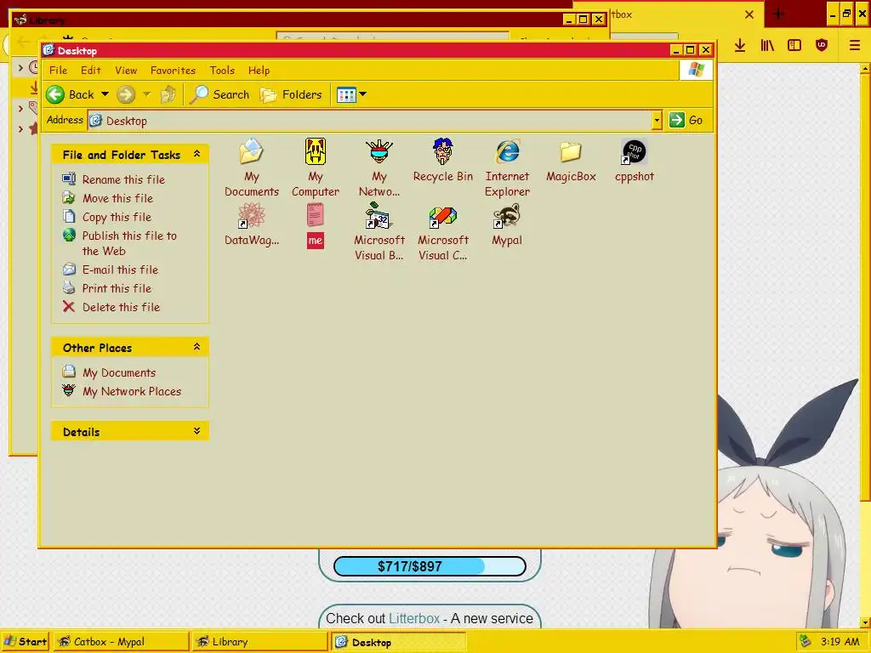
Task: Open the Forward history dropdown arrow
Action: pyautogui.click(x=146, y=94)
